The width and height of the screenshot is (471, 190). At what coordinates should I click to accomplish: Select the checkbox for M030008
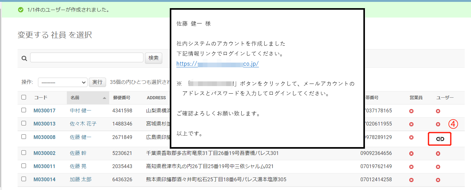click(x=24, y=137)
